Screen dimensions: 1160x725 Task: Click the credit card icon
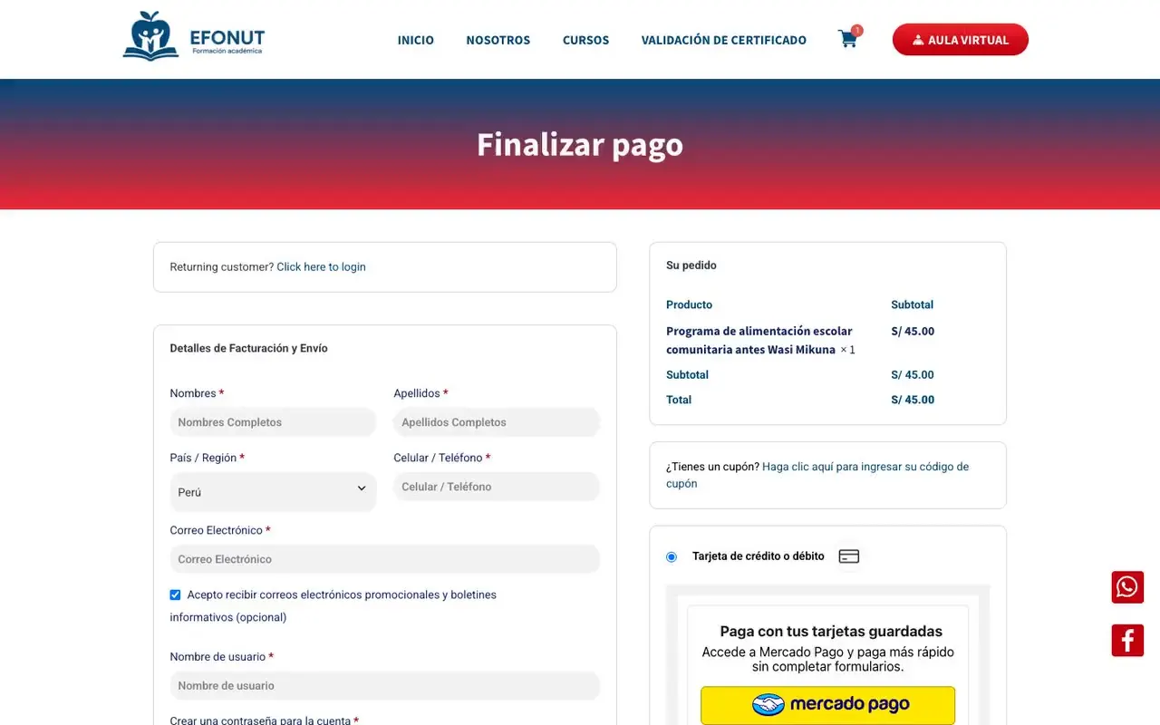coord(848,556)
